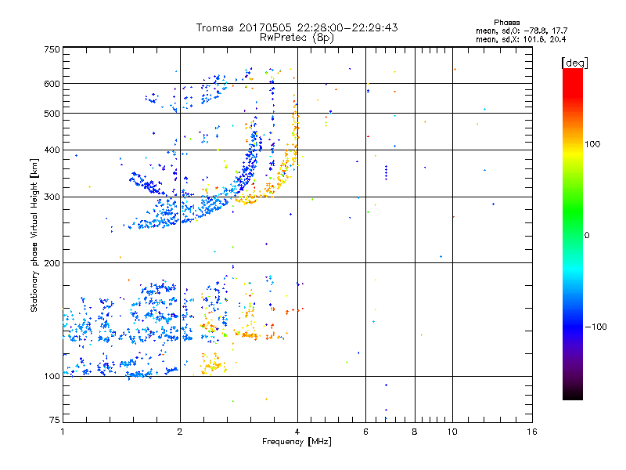
Task: Click the black bottom of the colorbar
Action: pos(573,396)
